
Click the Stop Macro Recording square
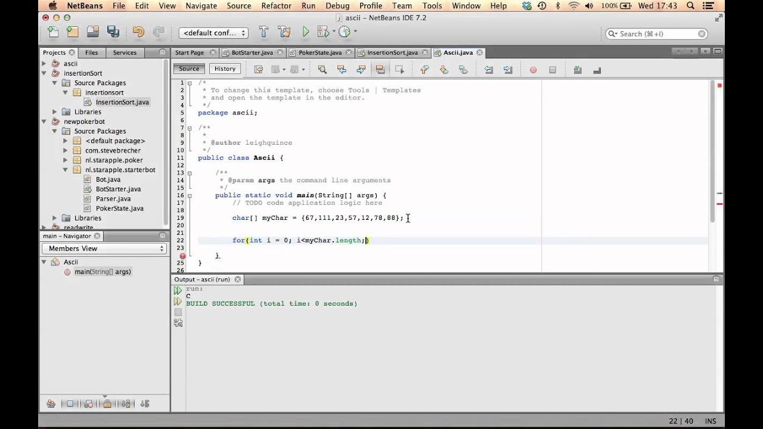coord(553,70)
